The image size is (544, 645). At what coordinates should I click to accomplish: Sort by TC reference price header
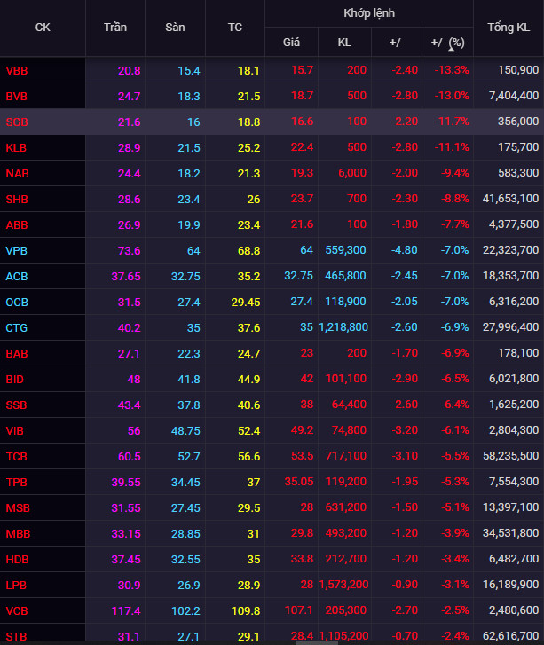pos(235,28)
